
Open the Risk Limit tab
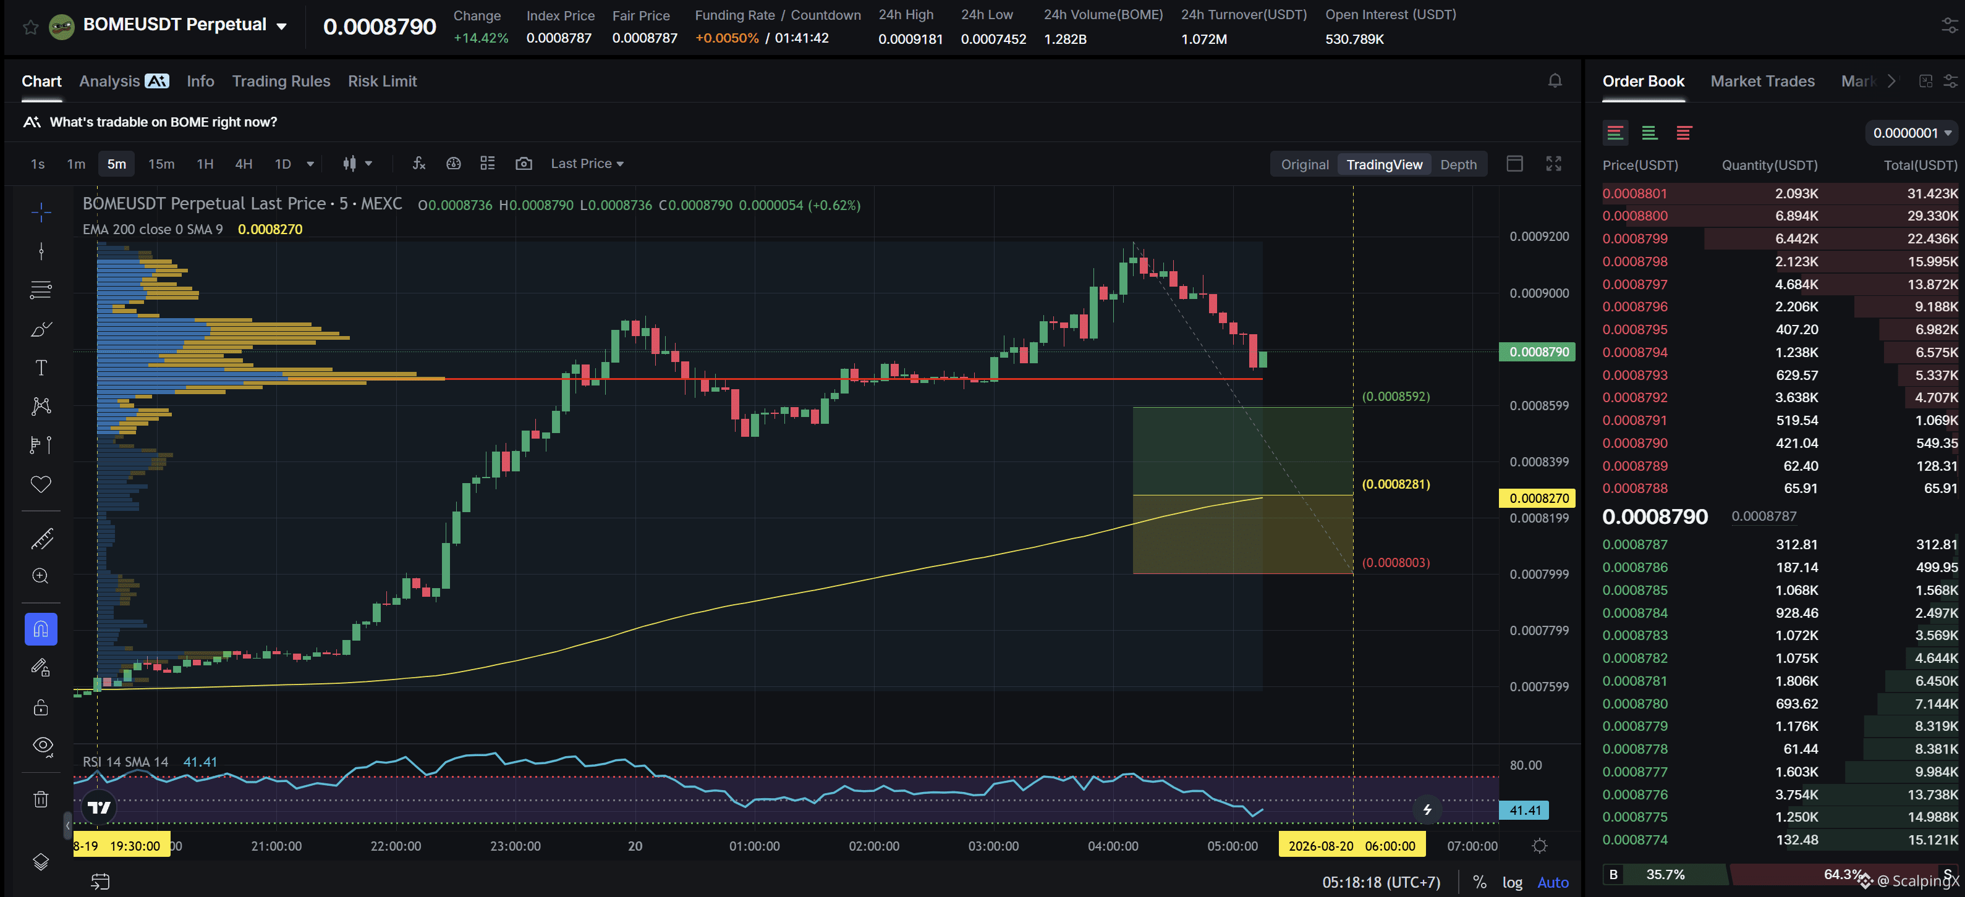point(382,81)
